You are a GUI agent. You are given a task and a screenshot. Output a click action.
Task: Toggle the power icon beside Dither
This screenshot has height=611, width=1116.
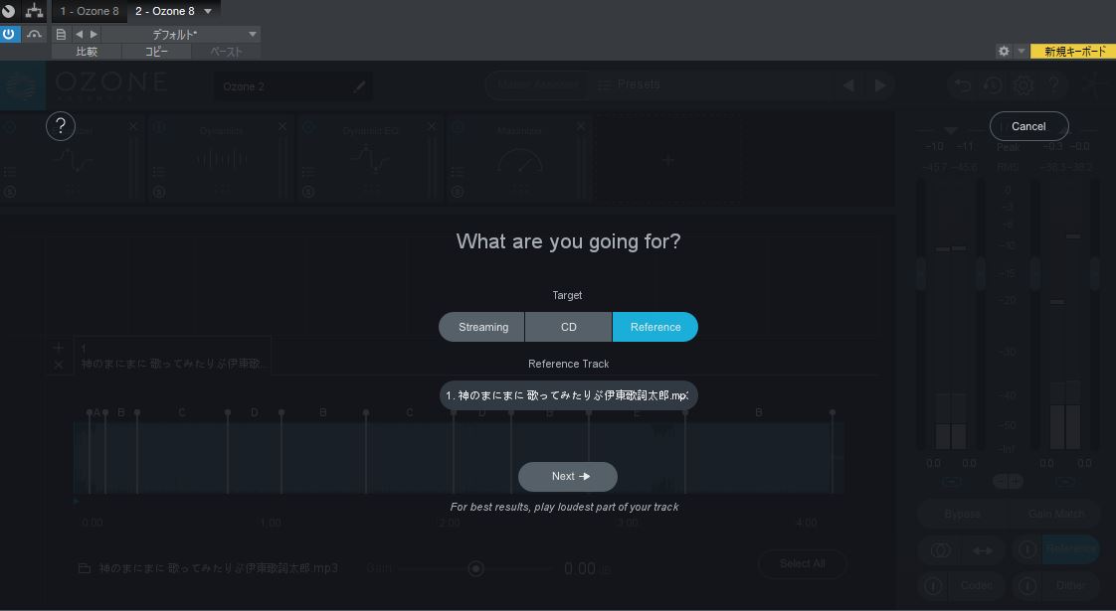1027,585
